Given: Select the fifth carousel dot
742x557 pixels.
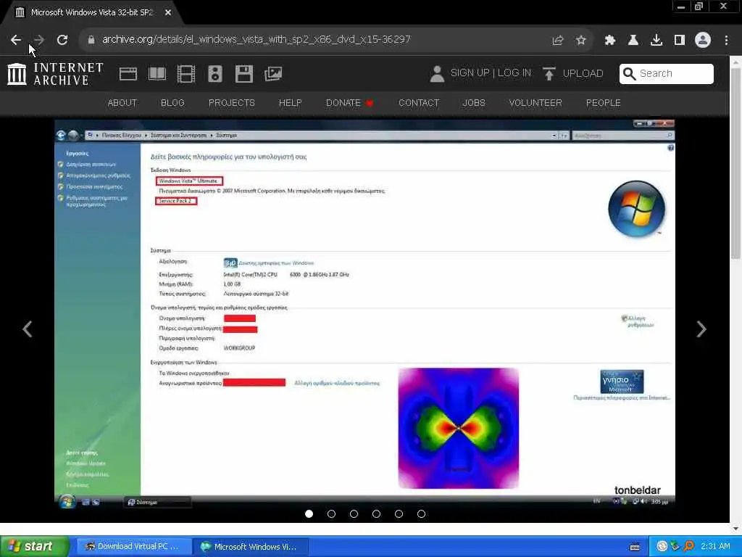Looking at the screenshot, I should click(399, 514).
